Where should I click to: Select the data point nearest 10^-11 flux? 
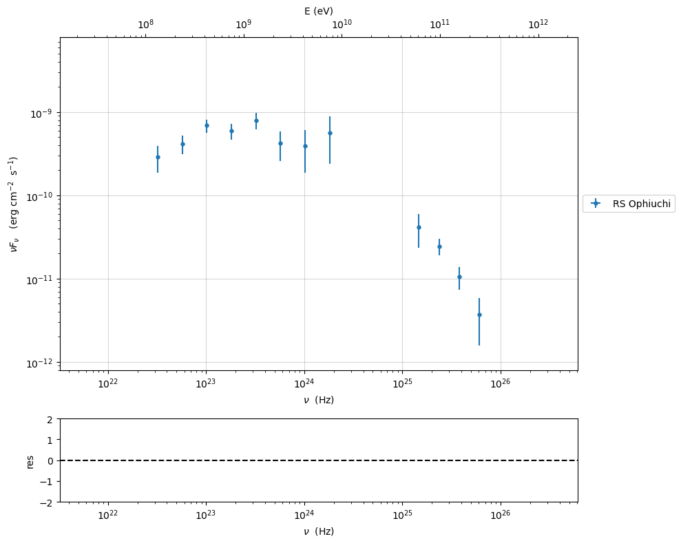459,277
